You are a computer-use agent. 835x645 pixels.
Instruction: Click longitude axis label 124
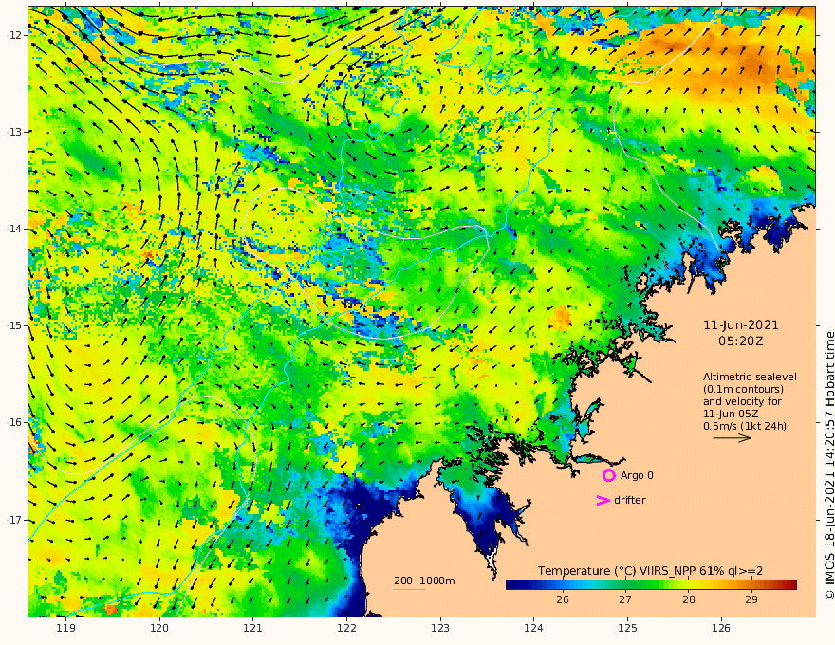[x=534, y=628]
